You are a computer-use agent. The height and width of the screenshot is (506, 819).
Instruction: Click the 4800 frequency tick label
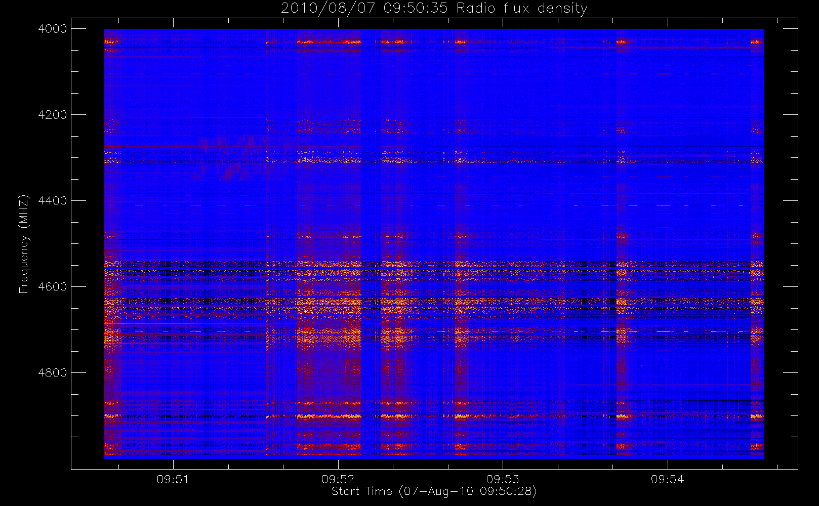pyautogui.click(x=53, y=373)
